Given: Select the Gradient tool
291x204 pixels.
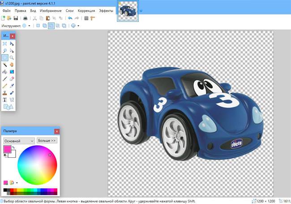Looking at the screenshot, I should (x=12, y=72).
